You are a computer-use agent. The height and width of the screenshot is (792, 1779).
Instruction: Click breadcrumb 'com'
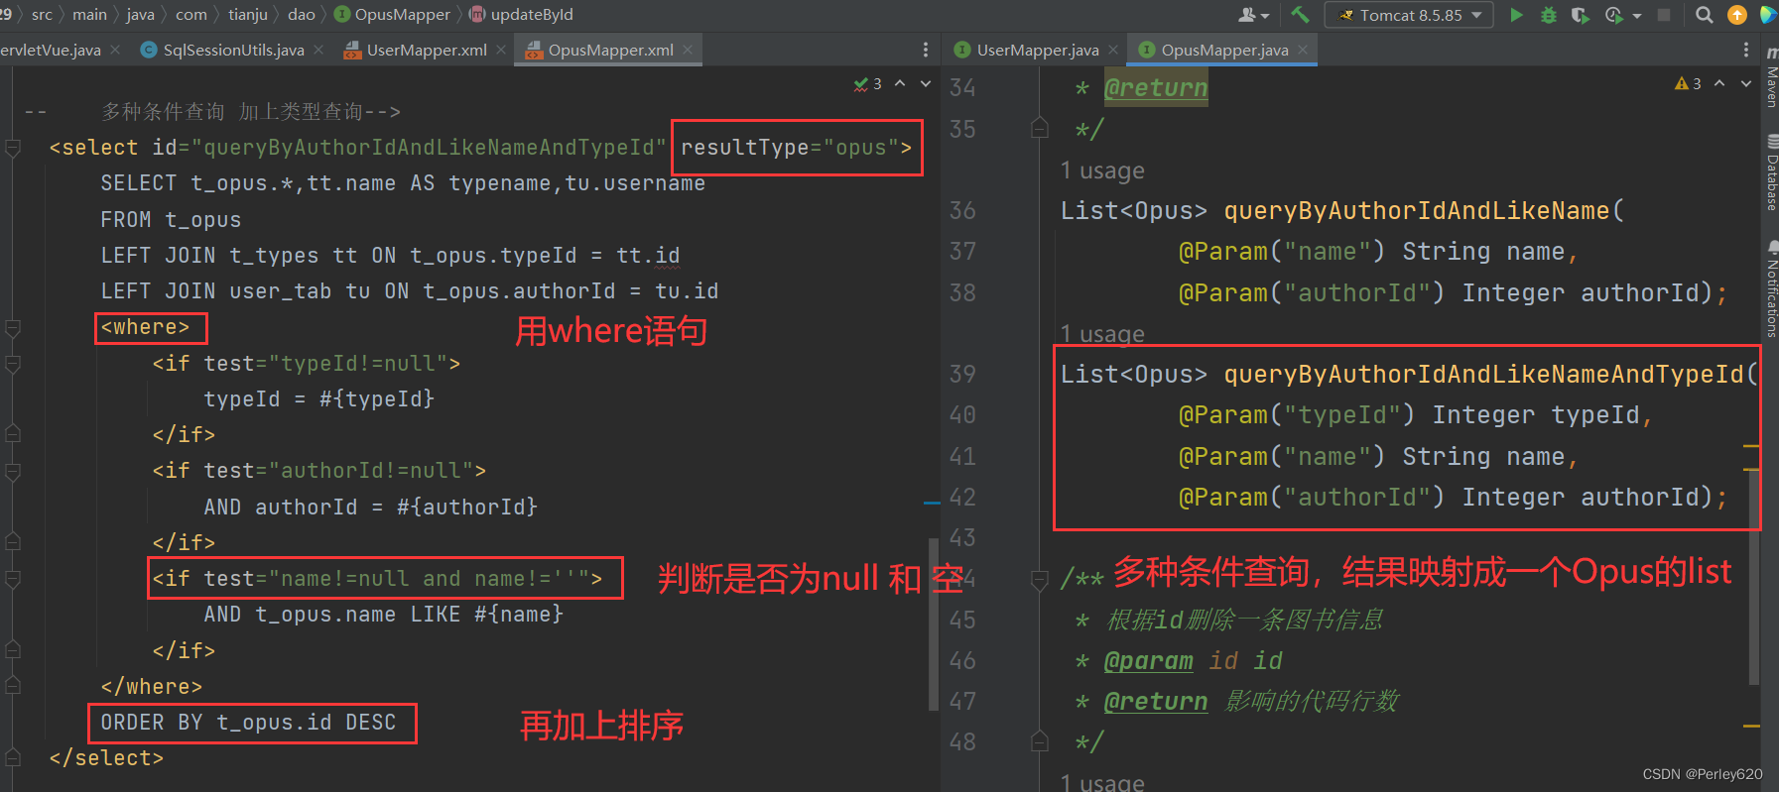pos(191,15)
